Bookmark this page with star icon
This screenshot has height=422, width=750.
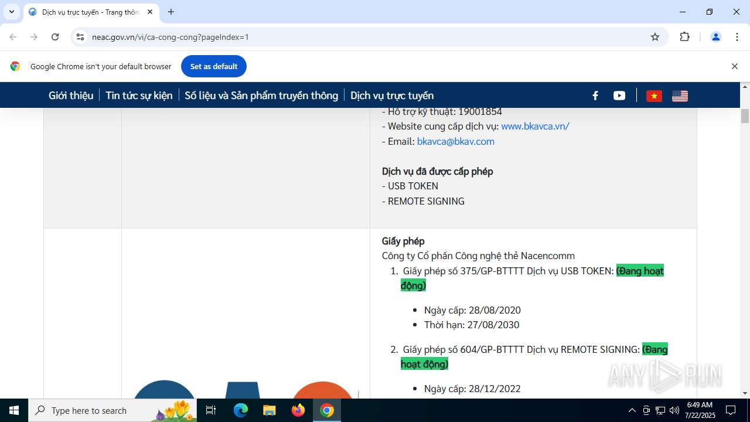click(x=655, y=37)
